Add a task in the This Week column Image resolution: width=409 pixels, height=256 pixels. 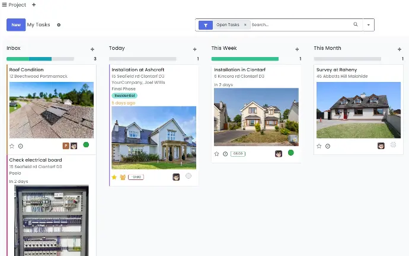[297, 49]
